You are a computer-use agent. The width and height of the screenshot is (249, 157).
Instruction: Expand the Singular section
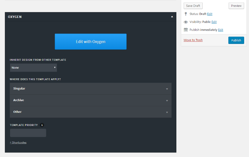point(91,89)
